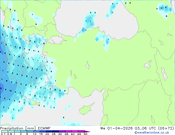Click the weatheronline.co.uk copyright link
The image size is (175, 135).
(152, 133)
